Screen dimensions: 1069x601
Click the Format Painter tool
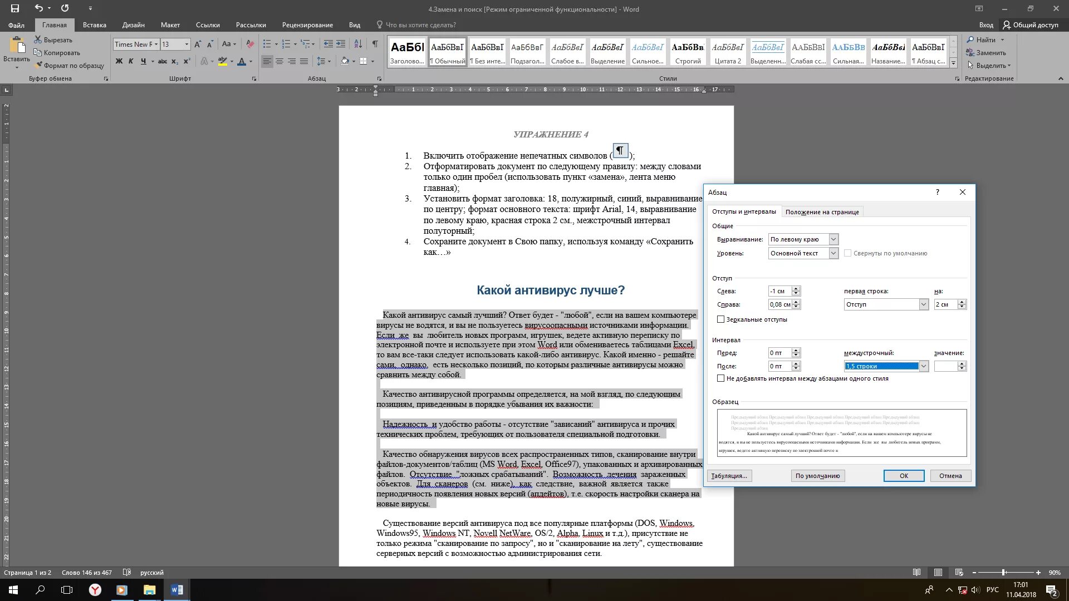coord(69,66)
